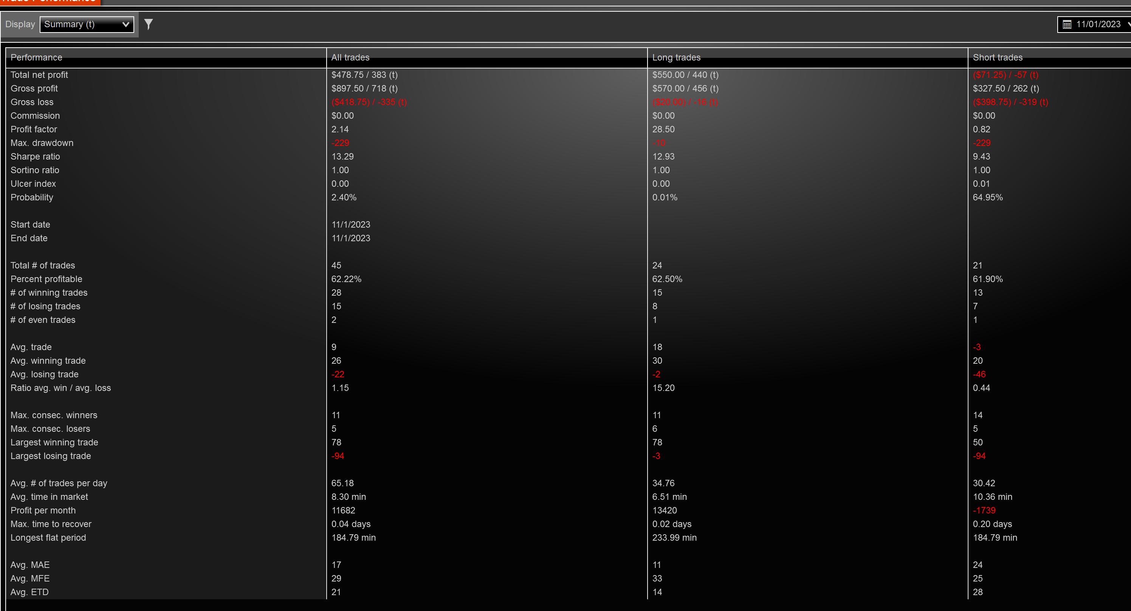The width and height of the screenshot is (1131, 611).
Task: Select Max. consec. winners row label
Action: tap(54, 415)
